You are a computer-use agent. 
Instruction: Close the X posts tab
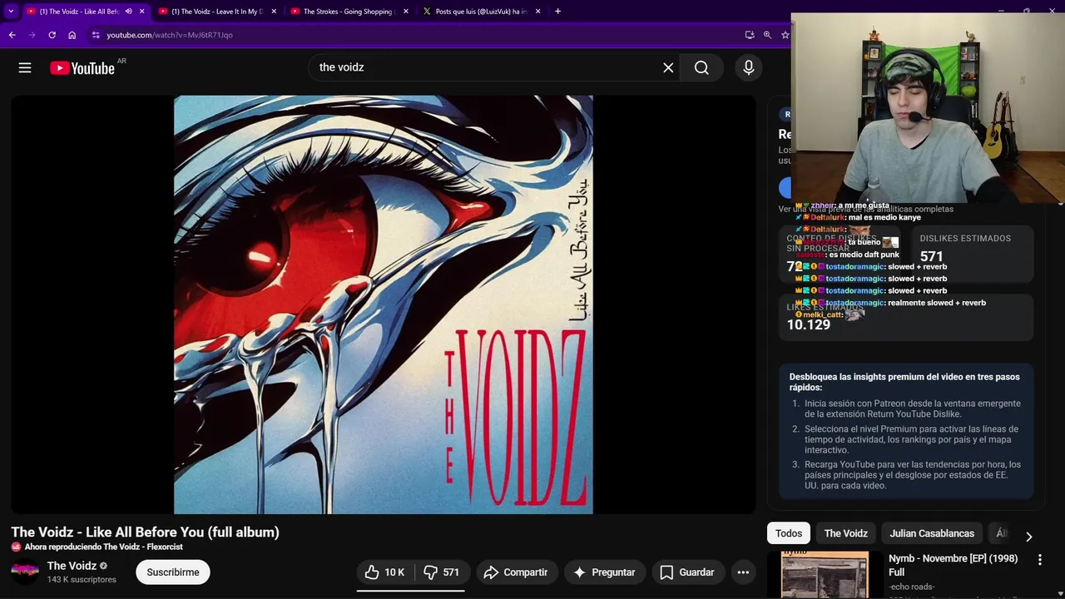pyautogui.click(x=537, y=11)
